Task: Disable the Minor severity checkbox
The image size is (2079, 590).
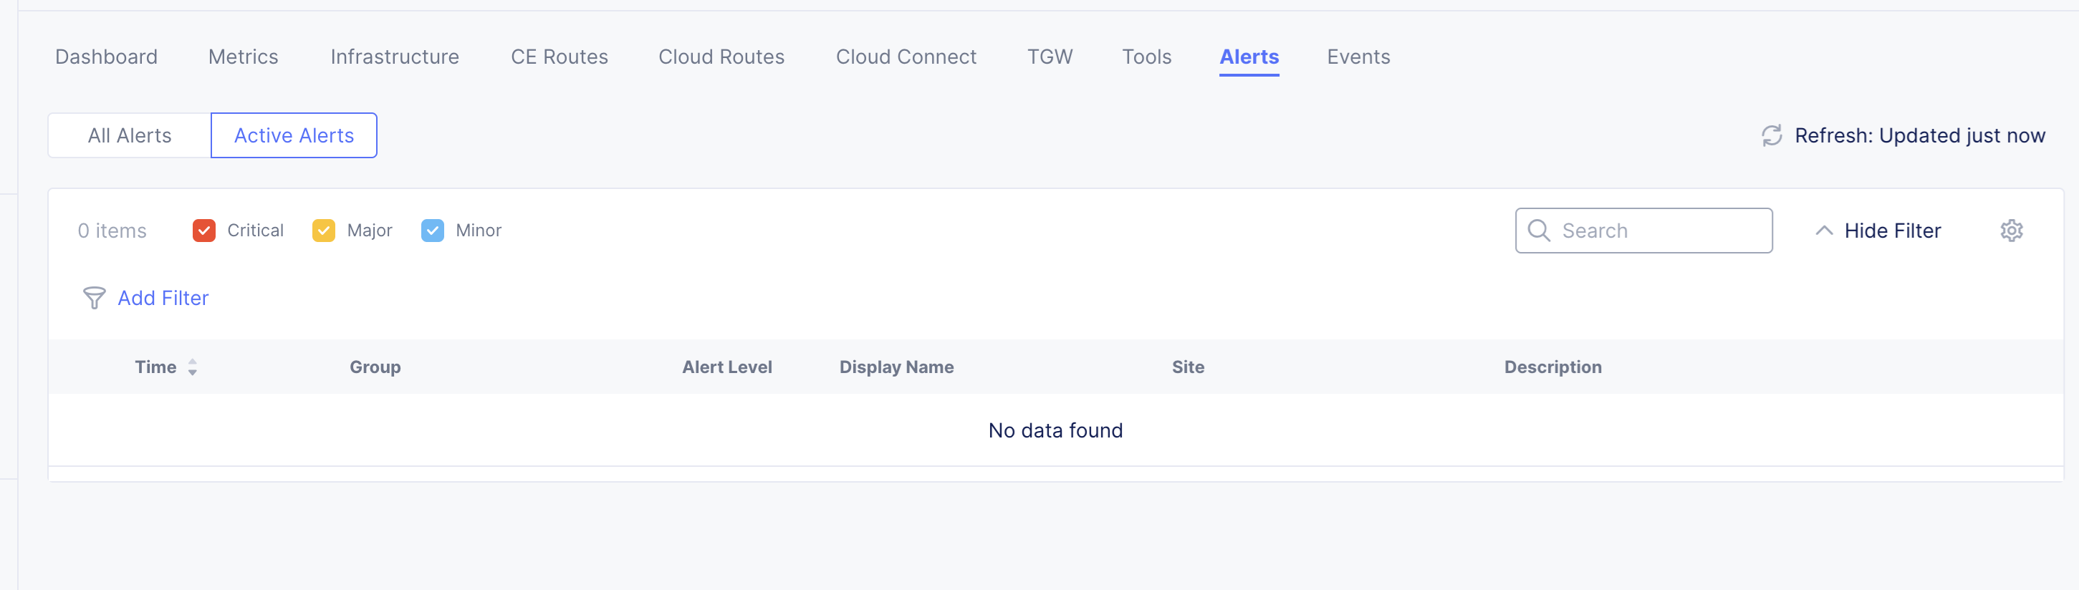Action: coord(433,231)
